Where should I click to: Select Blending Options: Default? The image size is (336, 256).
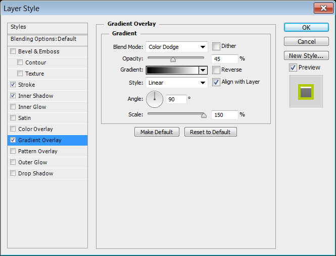(x=43, y=39)
